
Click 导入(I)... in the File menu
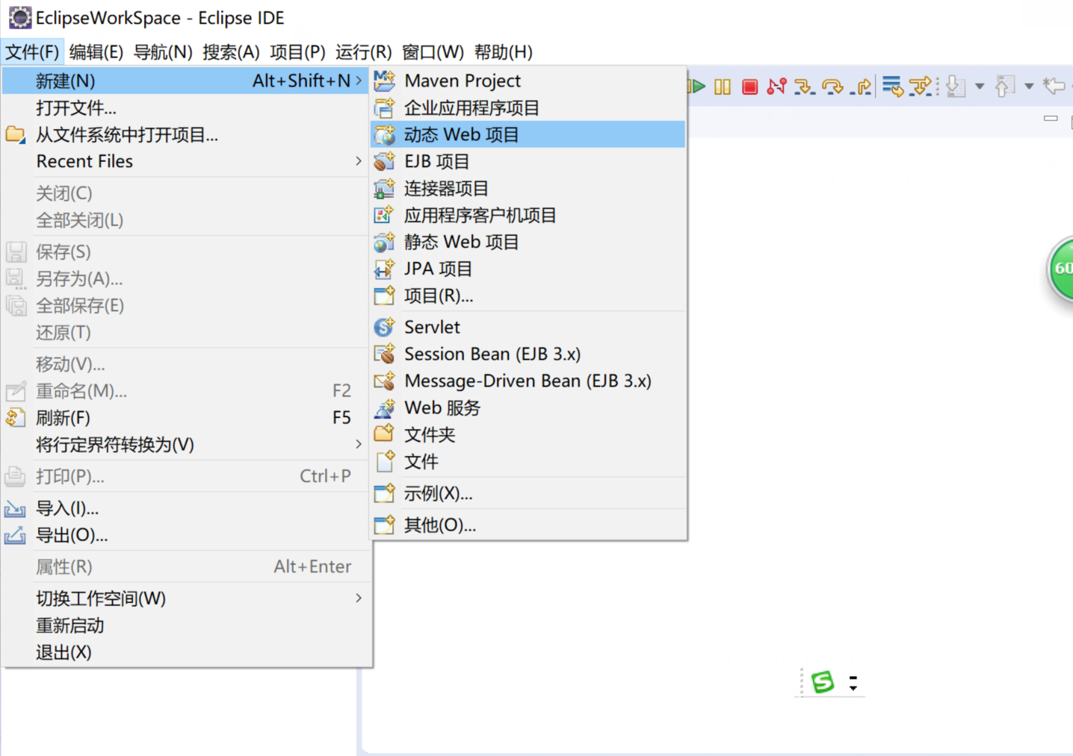pos(67,508)
